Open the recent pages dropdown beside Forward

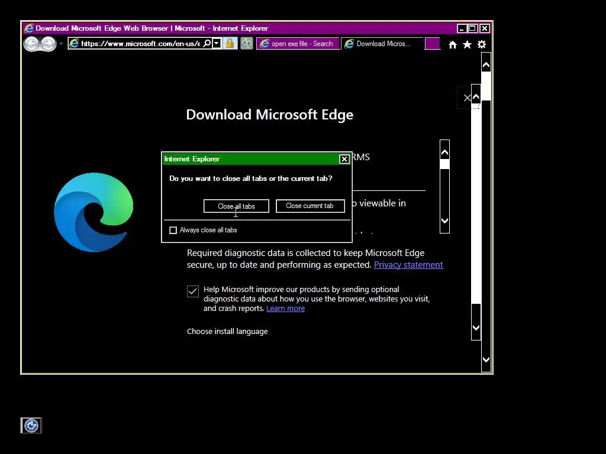pyautogui.click(x=61, y=44)
